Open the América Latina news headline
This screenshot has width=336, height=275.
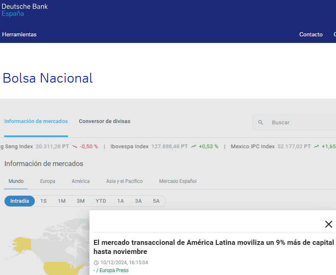[213, 247]
